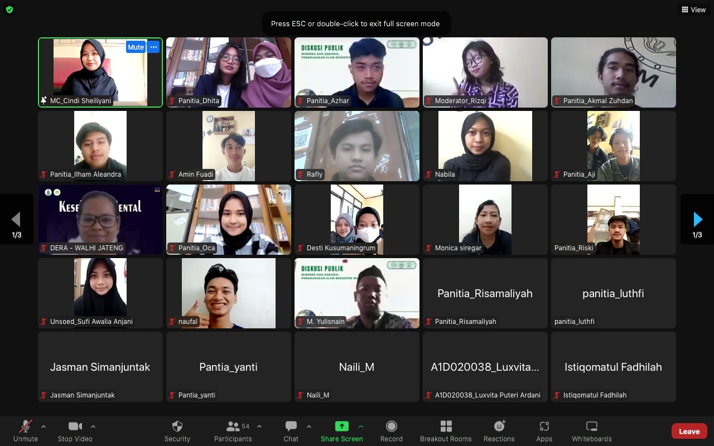
Task: Open the Security shield icon
Action: pyautogui.click(x=177, y=427)
